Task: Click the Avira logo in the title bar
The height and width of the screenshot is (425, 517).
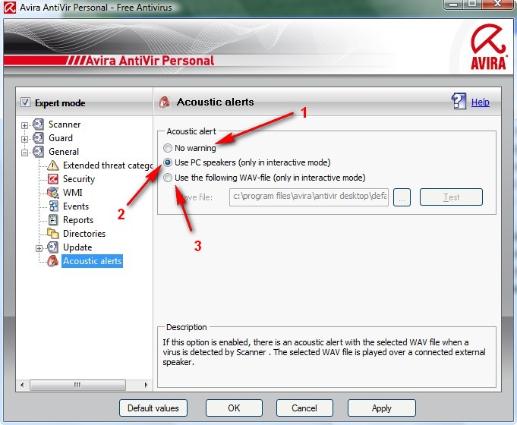Action: 10,8
